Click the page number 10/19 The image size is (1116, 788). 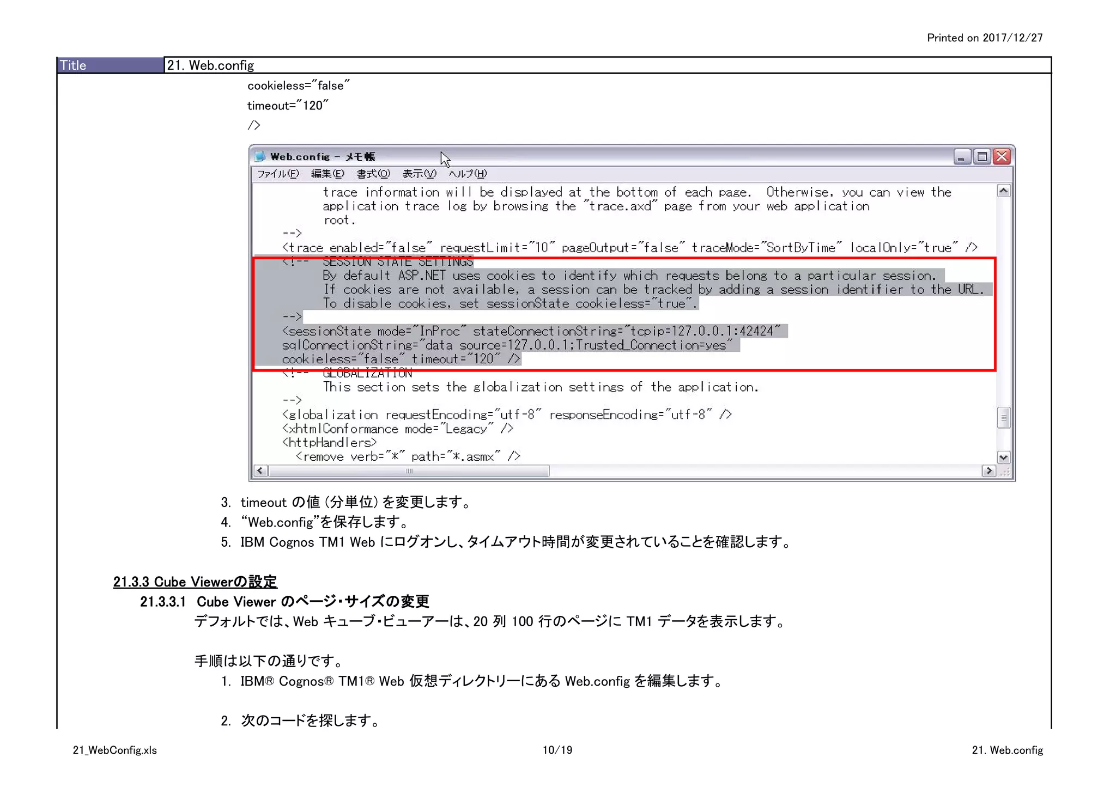click(x=557, y=750)
